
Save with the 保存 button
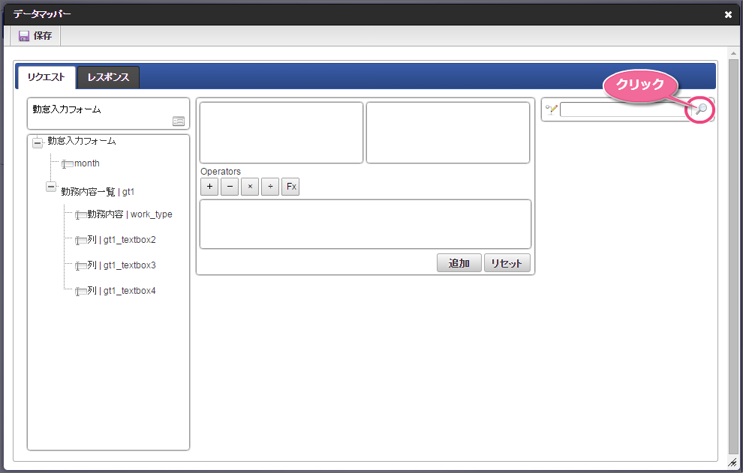pyautogui.click(x=35, y=36)
